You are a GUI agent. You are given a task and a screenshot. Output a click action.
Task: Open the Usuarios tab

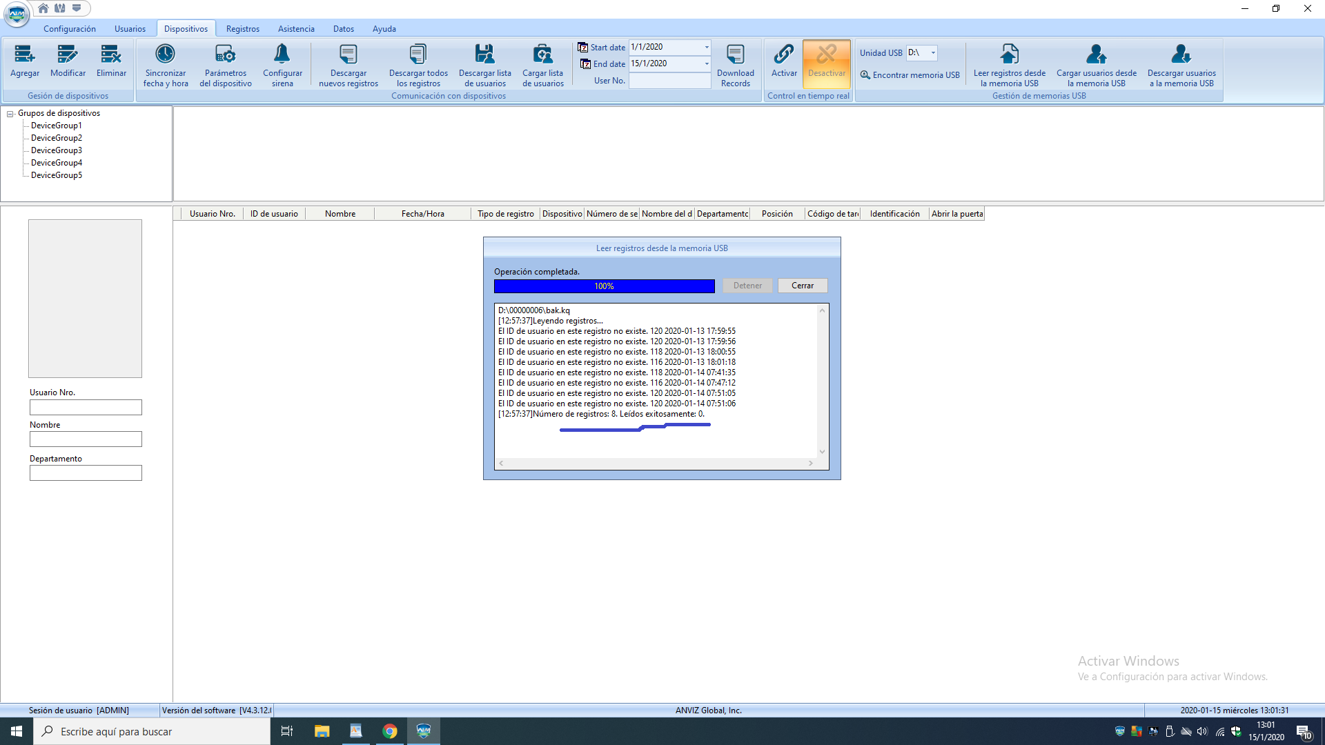point(130,29)
